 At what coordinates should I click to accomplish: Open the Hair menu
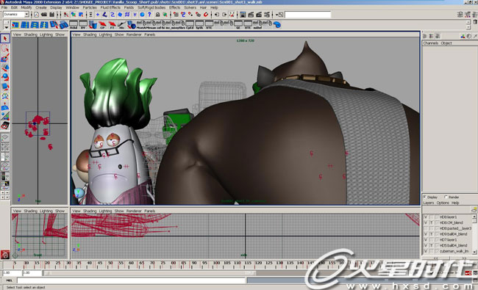[203, 7]
